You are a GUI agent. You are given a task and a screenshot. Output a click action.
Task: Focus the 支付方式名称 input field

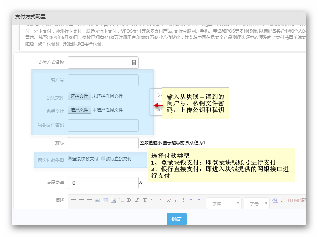point(103,63)
